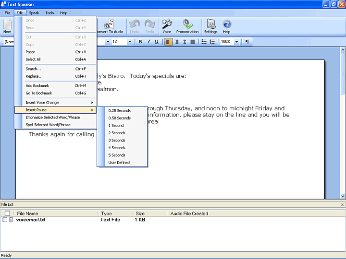Open the Help menu
Screen dimensions: 346x259
[x=64, y=13]
